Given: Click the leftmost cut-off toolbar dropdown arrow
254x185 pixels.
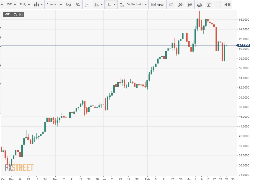Looking at the screenshot, I should (2, 5).
